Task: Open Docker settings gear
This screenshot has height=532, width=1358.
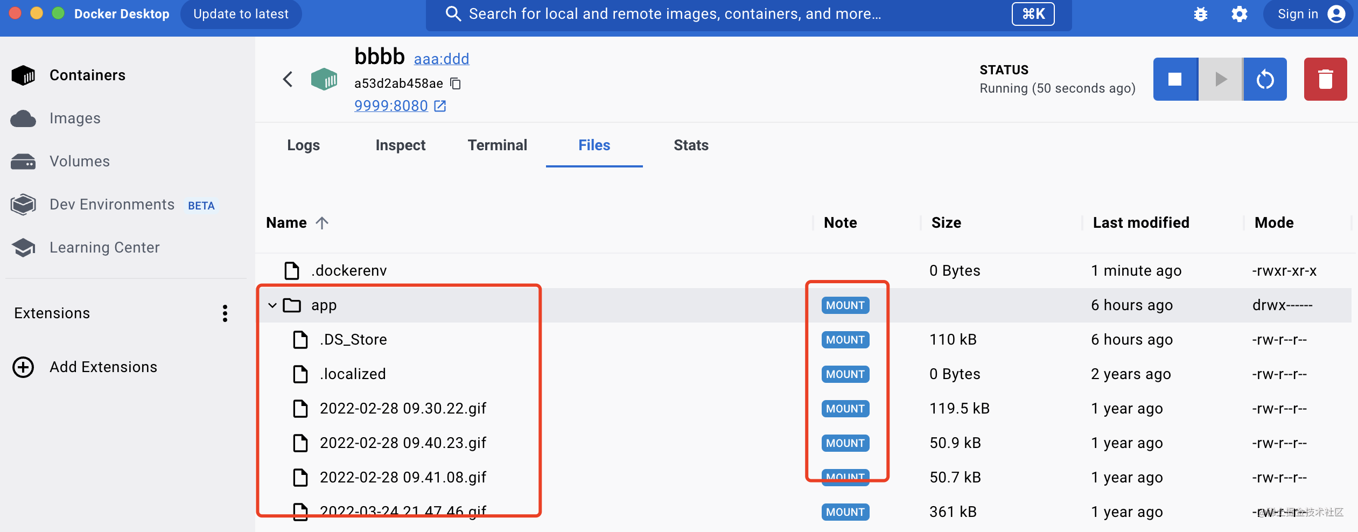Action: tap(1239, 14)
